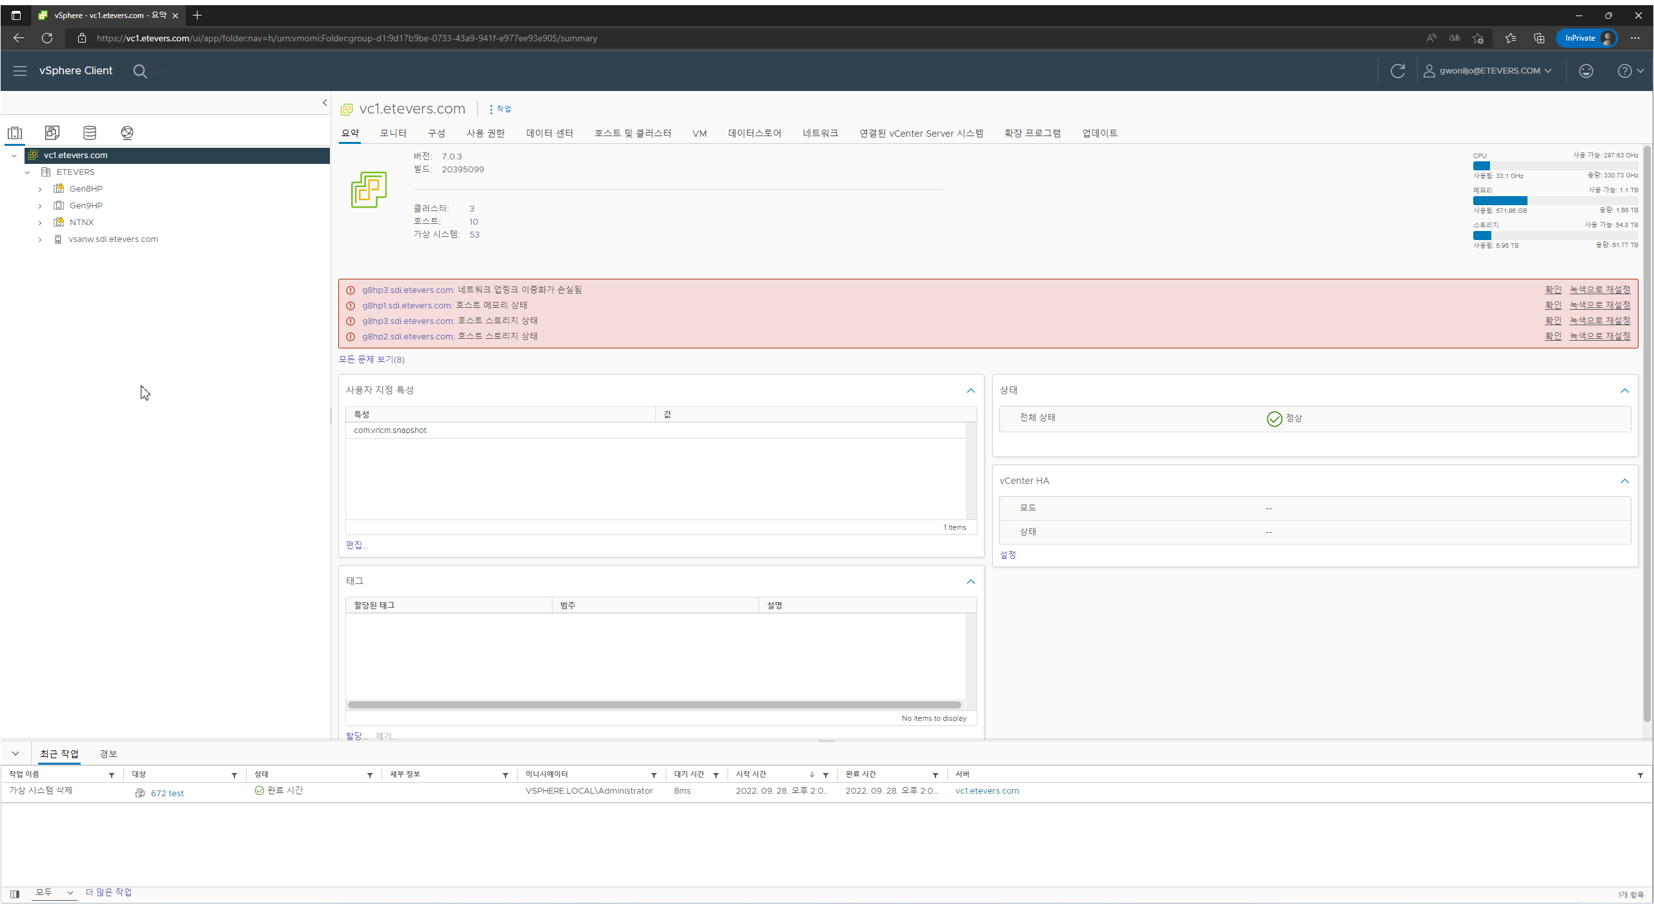This screenshot has width=1654, height=904.
Task: Collapse the vc1.etevers.com tree node
Action: [x=14, y=156]
